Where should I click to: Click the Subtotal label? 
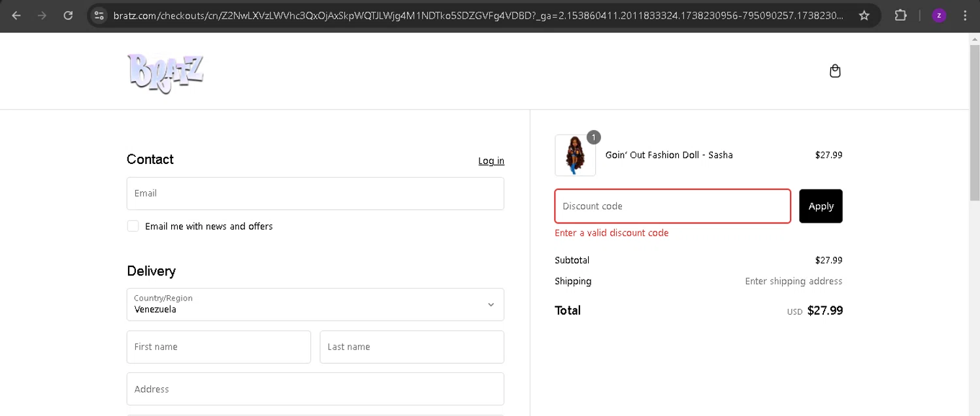point(572,260)
